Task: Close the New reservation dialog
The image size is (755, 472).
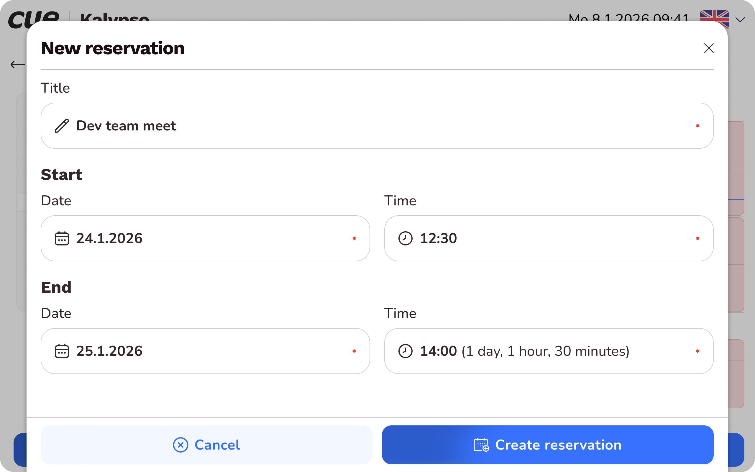Action: click(x=709, y=48)
